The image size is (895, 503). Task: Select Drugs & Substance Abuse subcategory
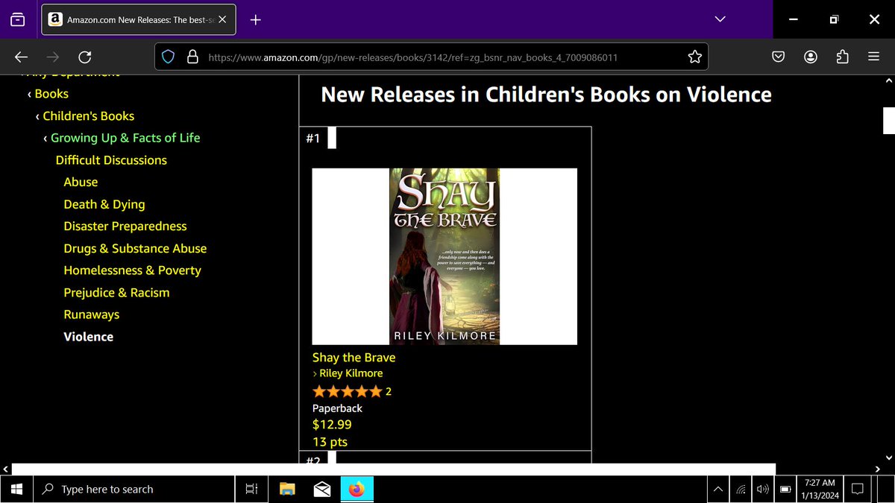135,248
